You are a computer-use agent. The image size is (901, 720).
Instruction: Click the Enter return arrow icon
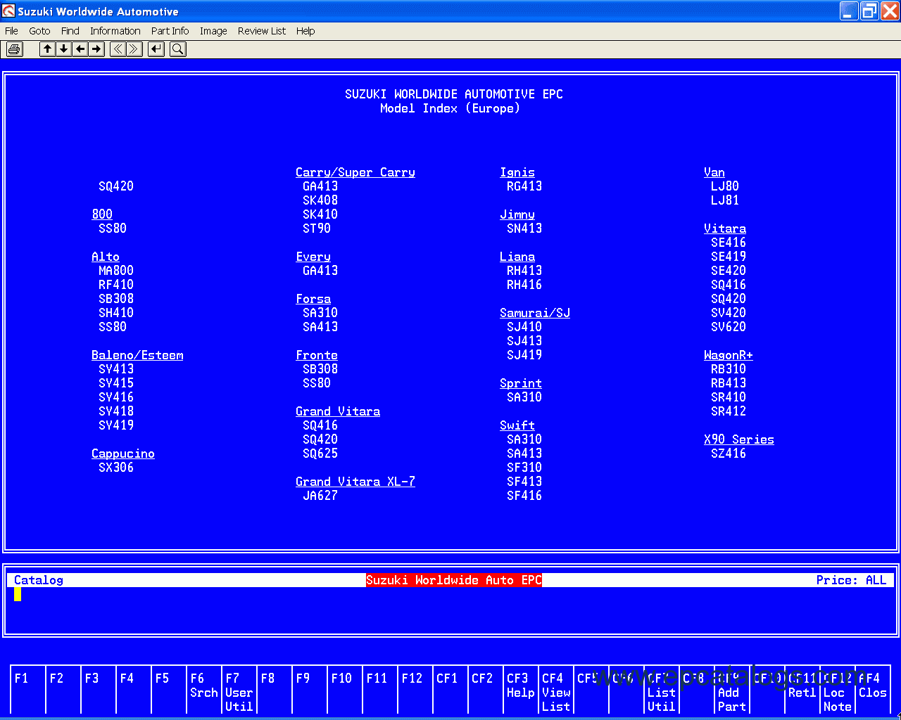pyautogui.click(x=156, y=49)
